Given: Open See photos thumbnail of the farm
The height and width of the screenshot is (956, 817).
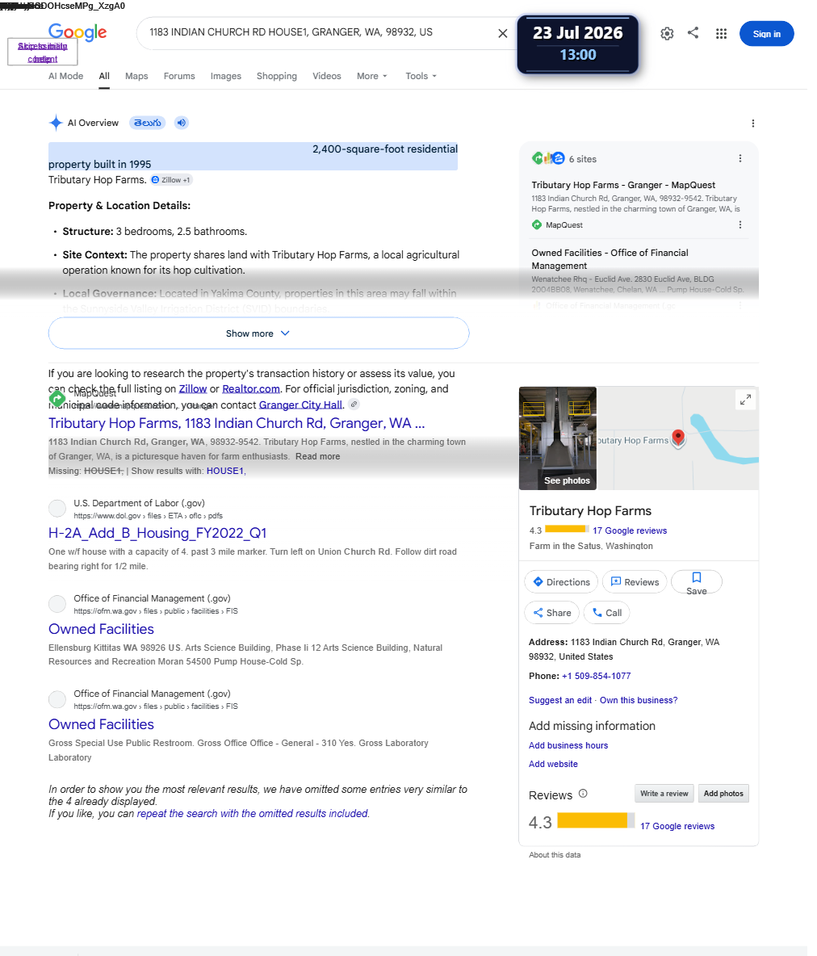Looking at the screenshot, I should (x=558, y=438).
